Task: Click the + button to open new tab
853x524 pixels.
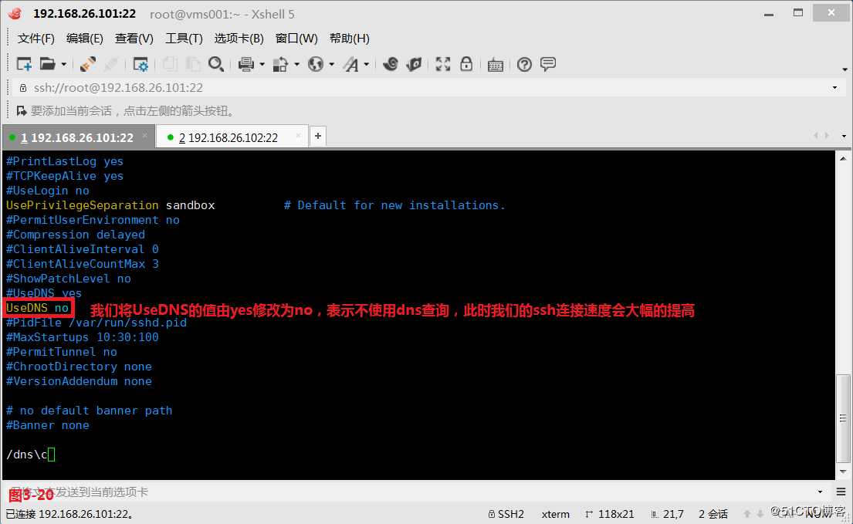Action: tap(317, 135)
